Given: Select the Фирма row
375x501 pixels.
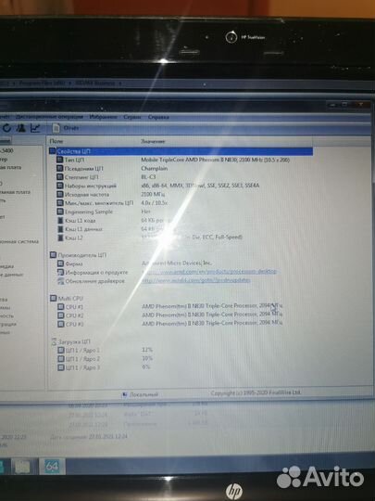Looking at the screenshot, I should tap(181, 263).
